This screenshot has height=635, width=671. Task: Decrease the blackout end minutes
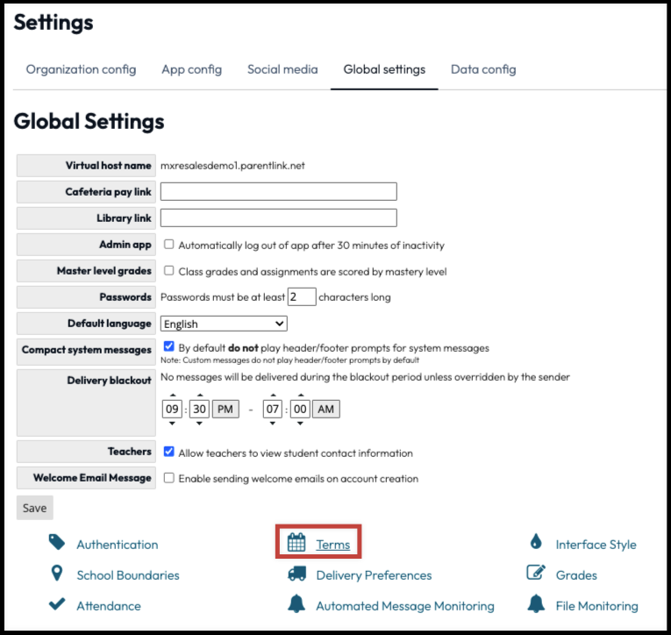[301, 423]
